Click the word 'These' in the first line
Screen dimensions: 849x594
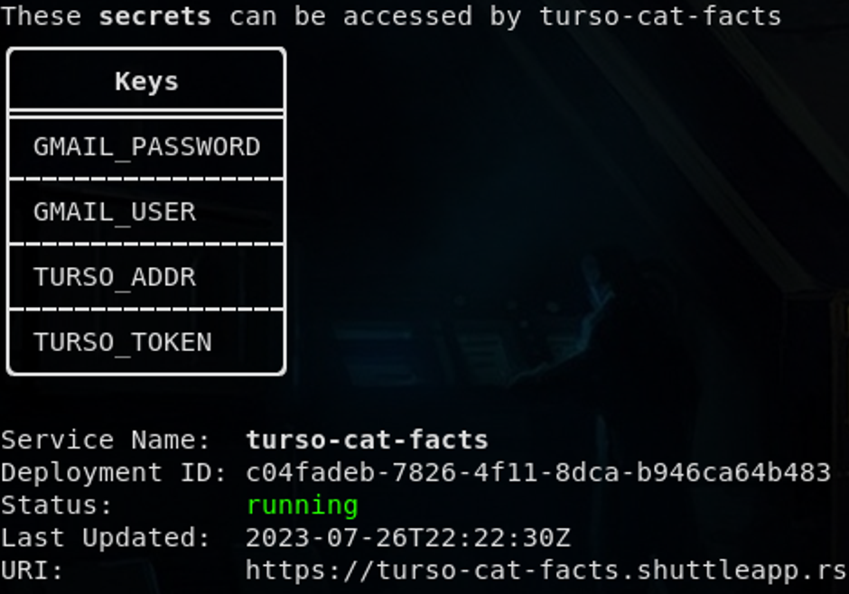41,16
